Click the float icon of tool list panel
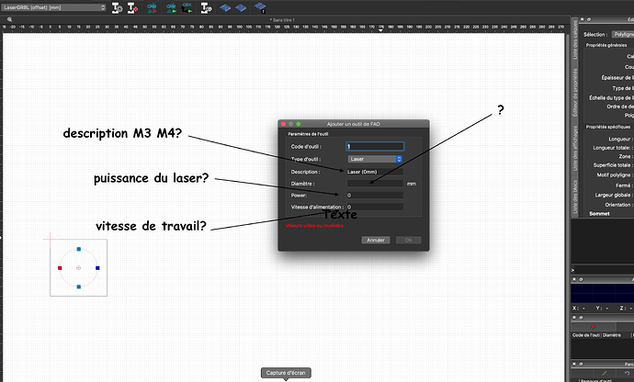The height and width of the screenshot is (382, 634). [581, 318]
